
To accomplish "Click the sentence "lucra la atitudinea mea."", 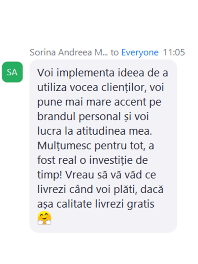I will pos(95,131).
